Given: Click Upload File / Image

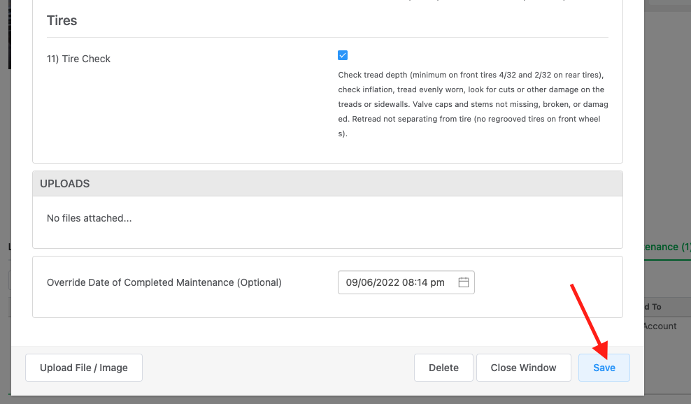Looking at the screenshot, I should 83,367.
